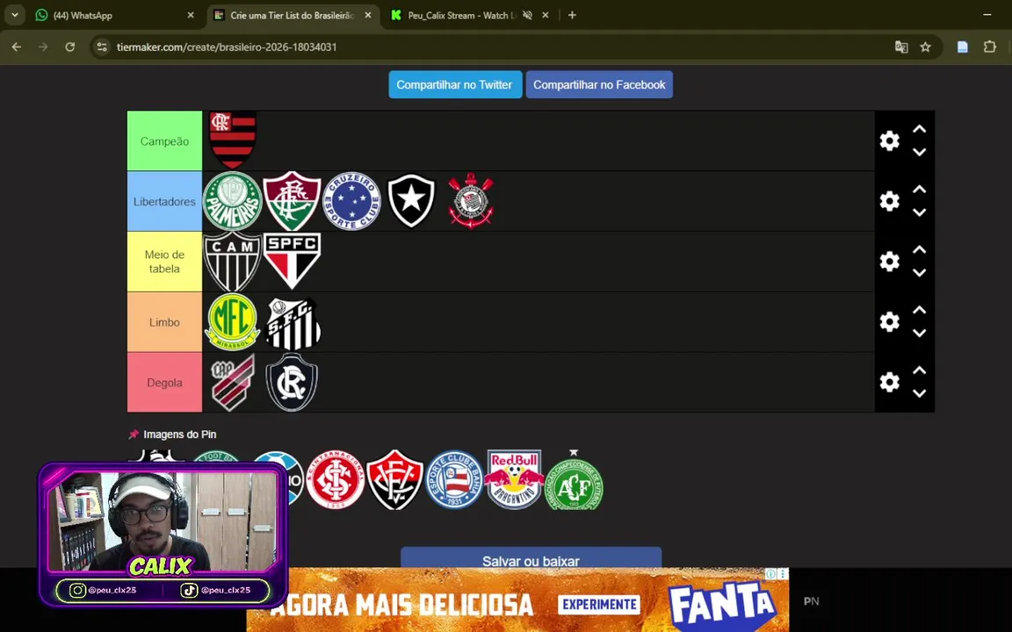1012x632 pixels.
Task: Open the browser extensions puzzle icon
Action: [x=989, y=47]
